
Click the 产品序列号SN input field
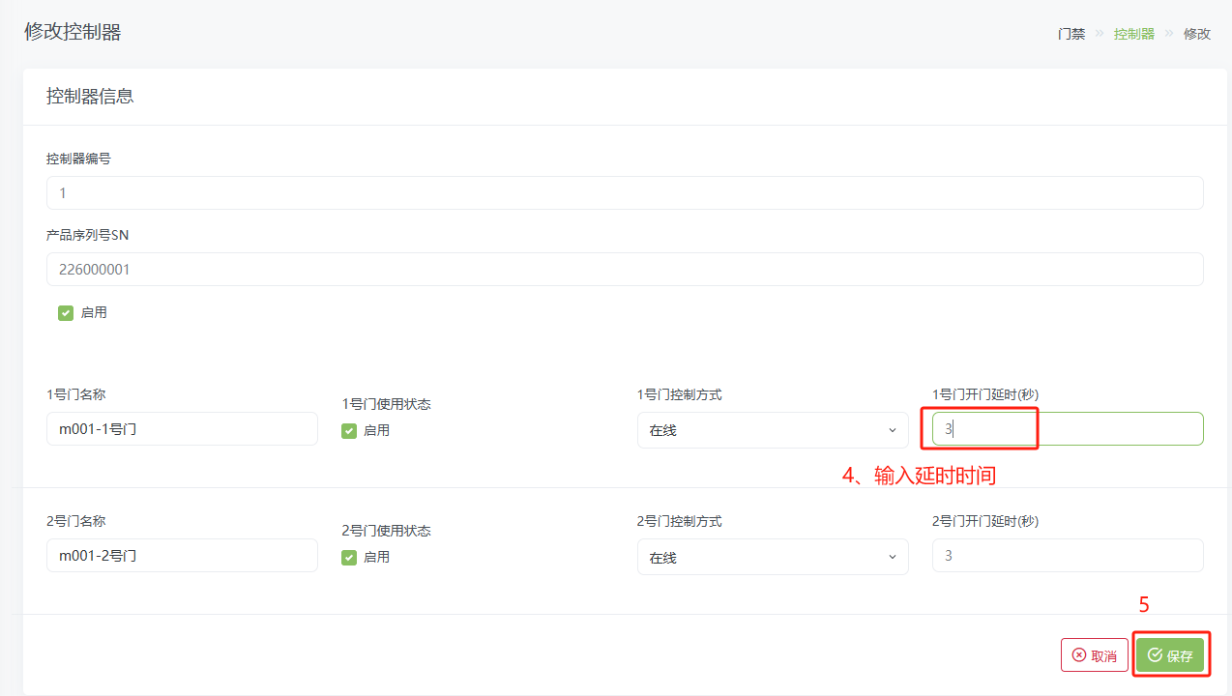point(625,270)
